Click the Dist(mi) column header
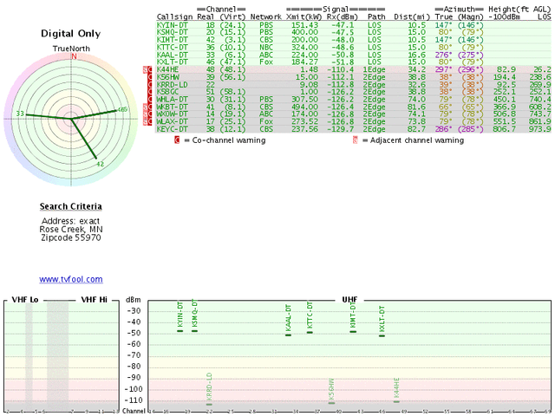Screen dimensions: 555x416 point(412,17)
